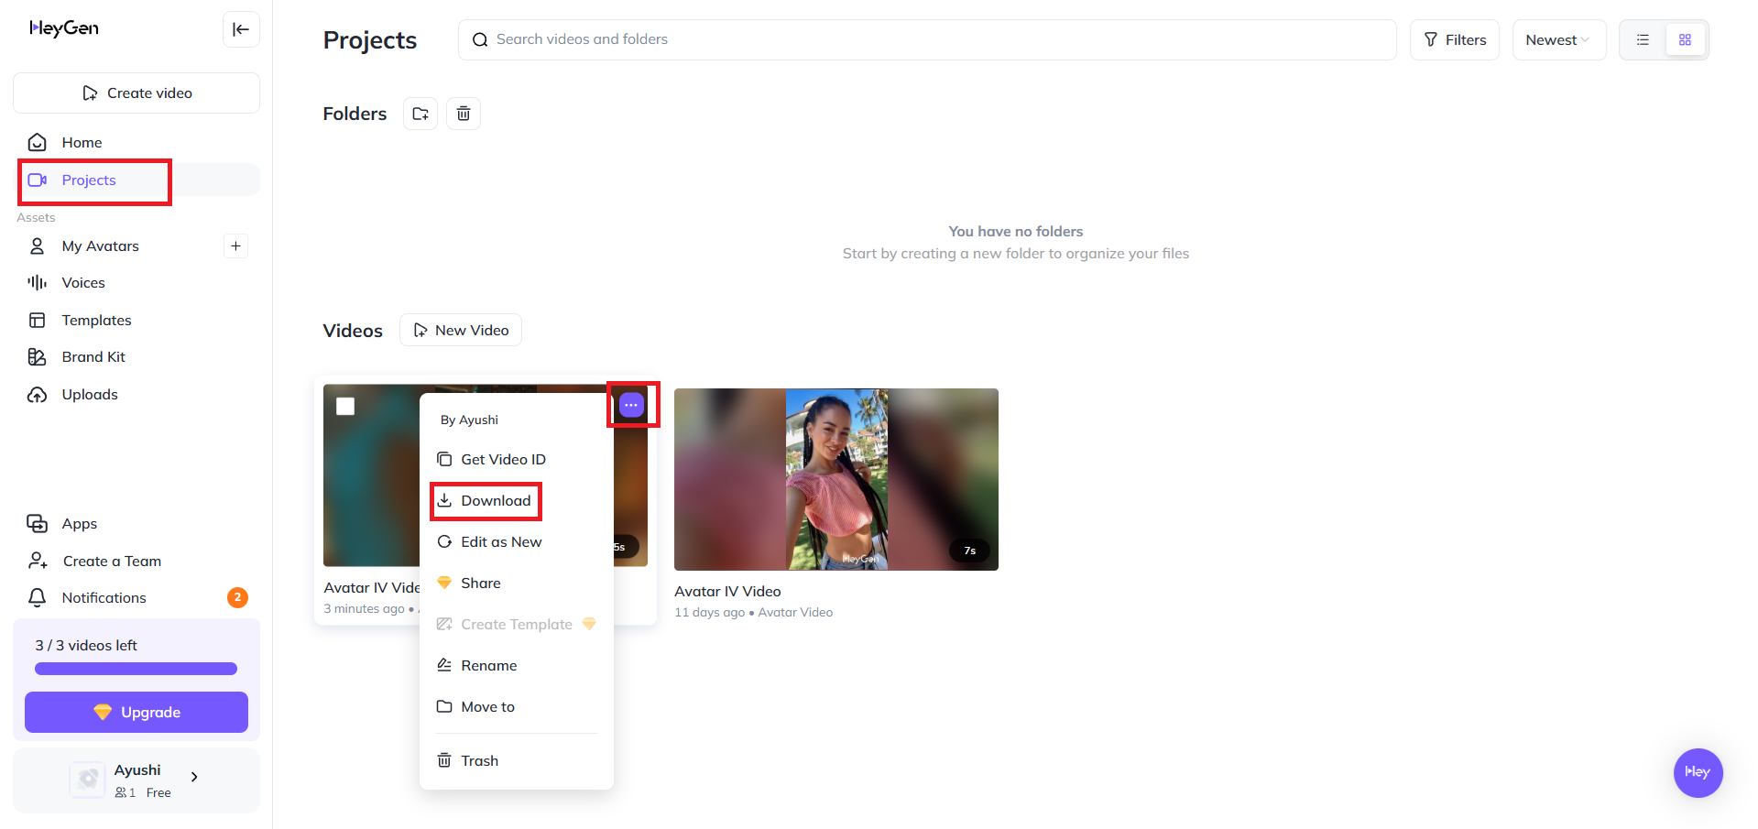Go to Home in sidebar
Viewport: 1758px width, 829px height.
point(136,143)
